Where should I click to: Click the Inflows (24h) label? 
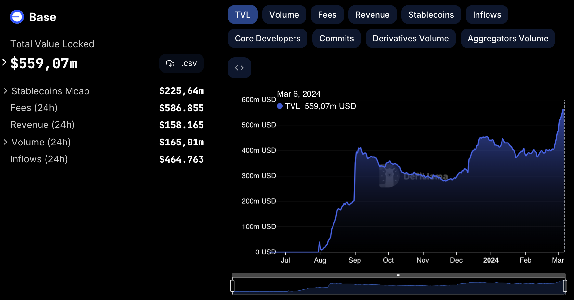[x=39, y=159]
